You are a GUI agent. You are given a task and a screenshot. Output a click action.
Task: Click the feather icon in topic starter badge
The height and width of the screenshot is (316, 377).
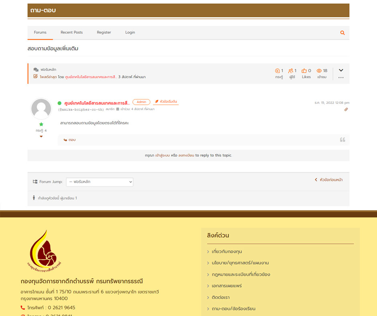pos(156,101)
